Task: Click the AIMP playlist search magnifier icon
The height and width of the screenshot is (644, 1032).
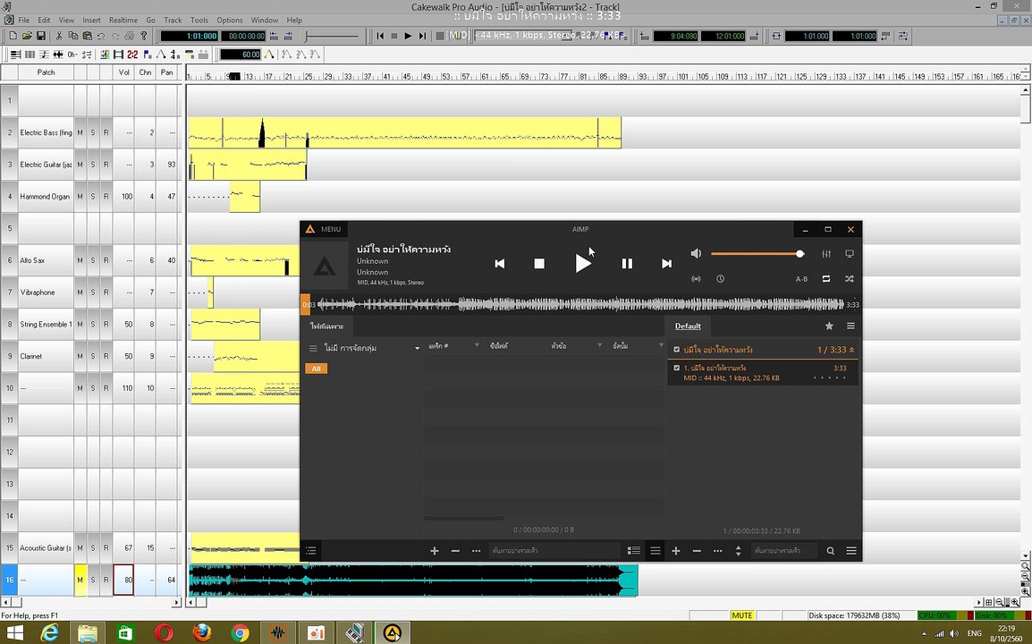Action: pos(830,550)
